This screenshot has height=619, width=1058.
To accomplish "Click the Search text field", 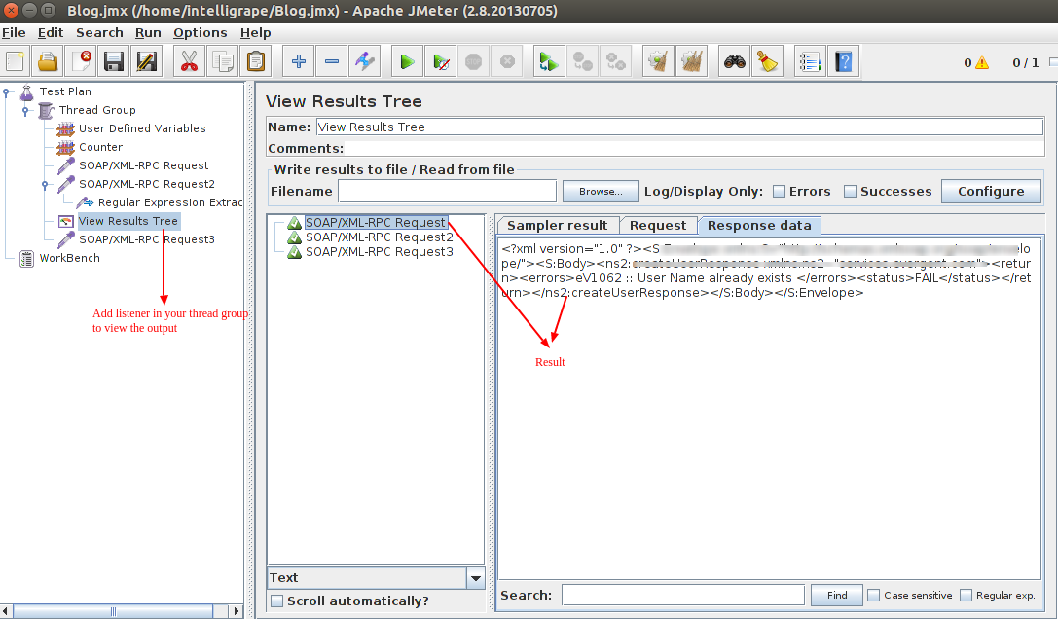I will click(683, 595).
